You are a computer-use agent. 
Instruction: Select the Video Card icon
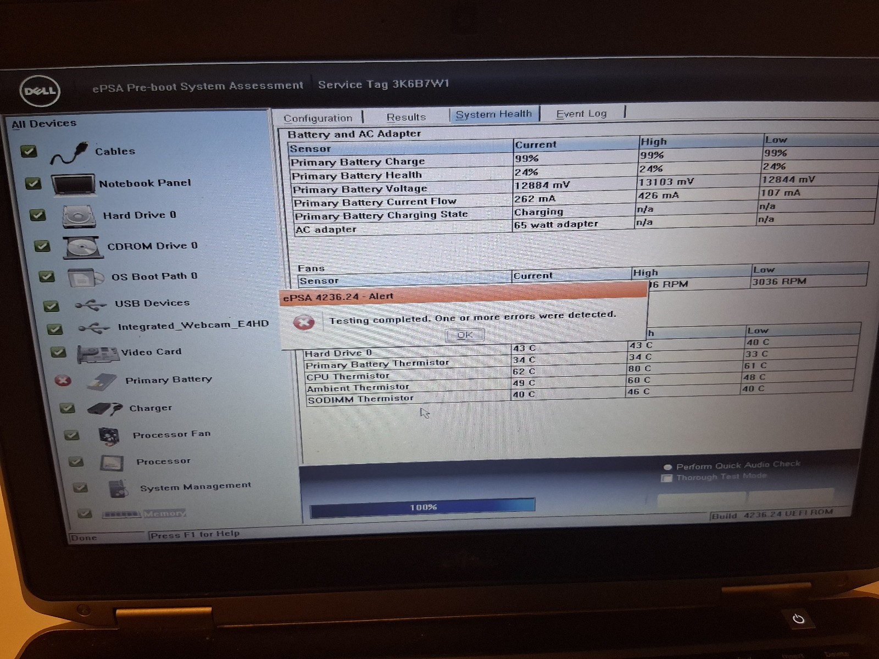pyautogui.click(x=97, y=354)
